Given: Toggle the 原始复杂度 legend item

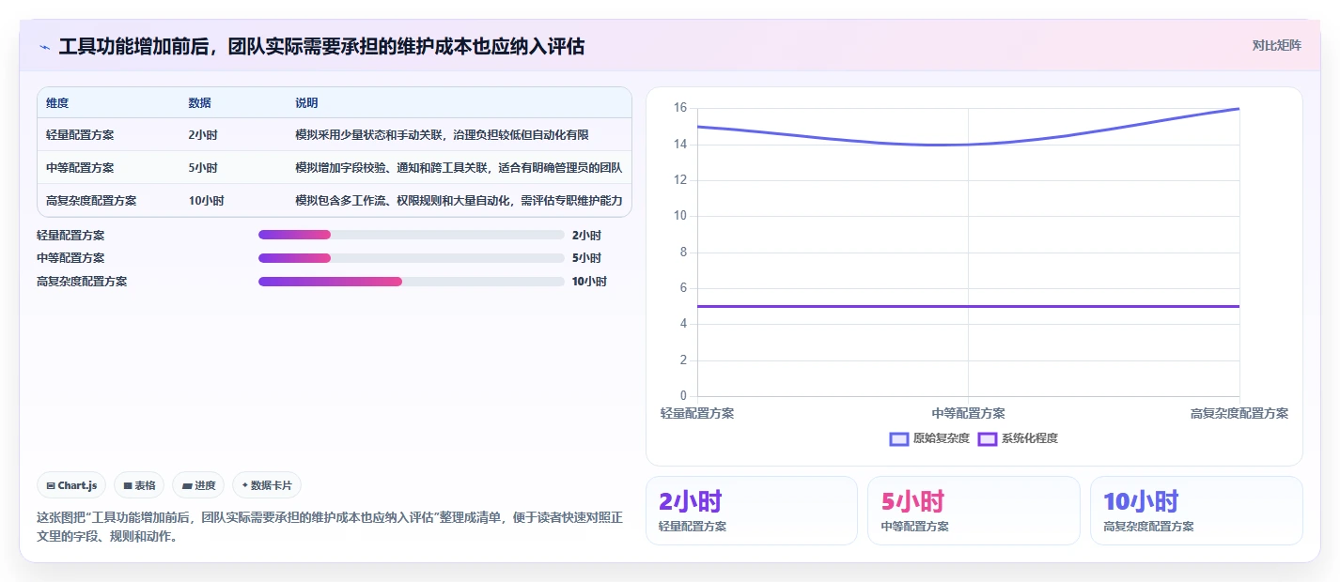Looking at the screenshot, I should click(929, 438).
